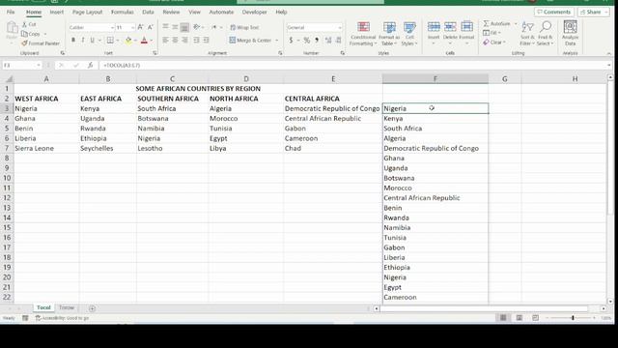Toggle bottom vertical alignment
This screenshot has height=348, width=618.
(184, 27)
